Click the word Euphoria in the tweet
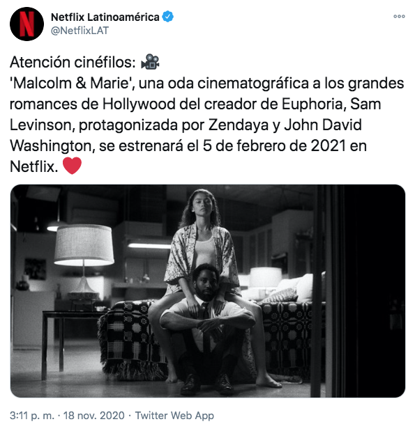The image size is (415, 431). pos(312,104)
